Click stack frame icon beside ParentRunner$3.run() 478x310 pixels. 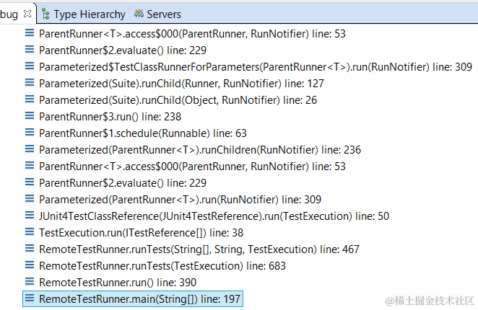(x=30, y=116)
